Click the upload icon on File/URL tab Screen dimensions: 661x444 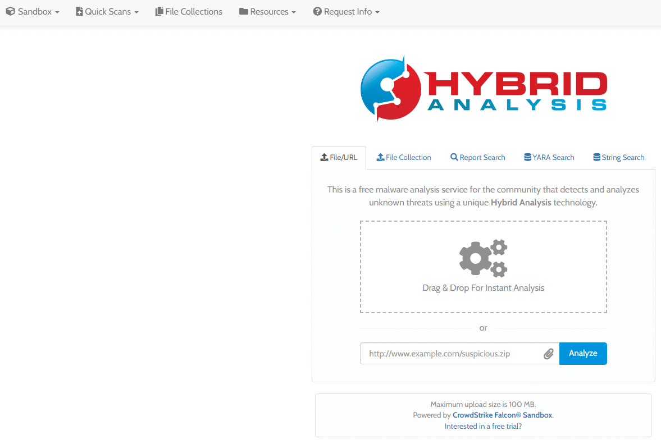324,157
